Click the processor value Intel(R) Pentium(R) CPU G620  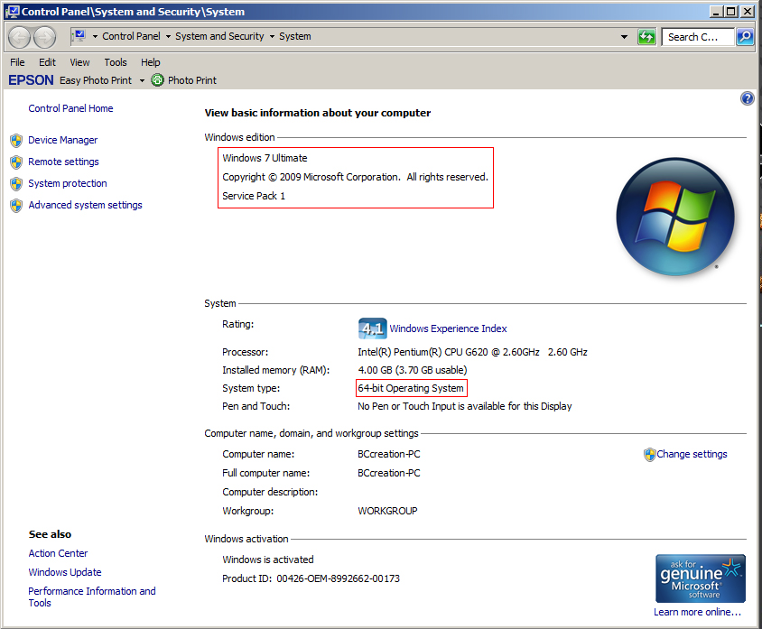472,352
